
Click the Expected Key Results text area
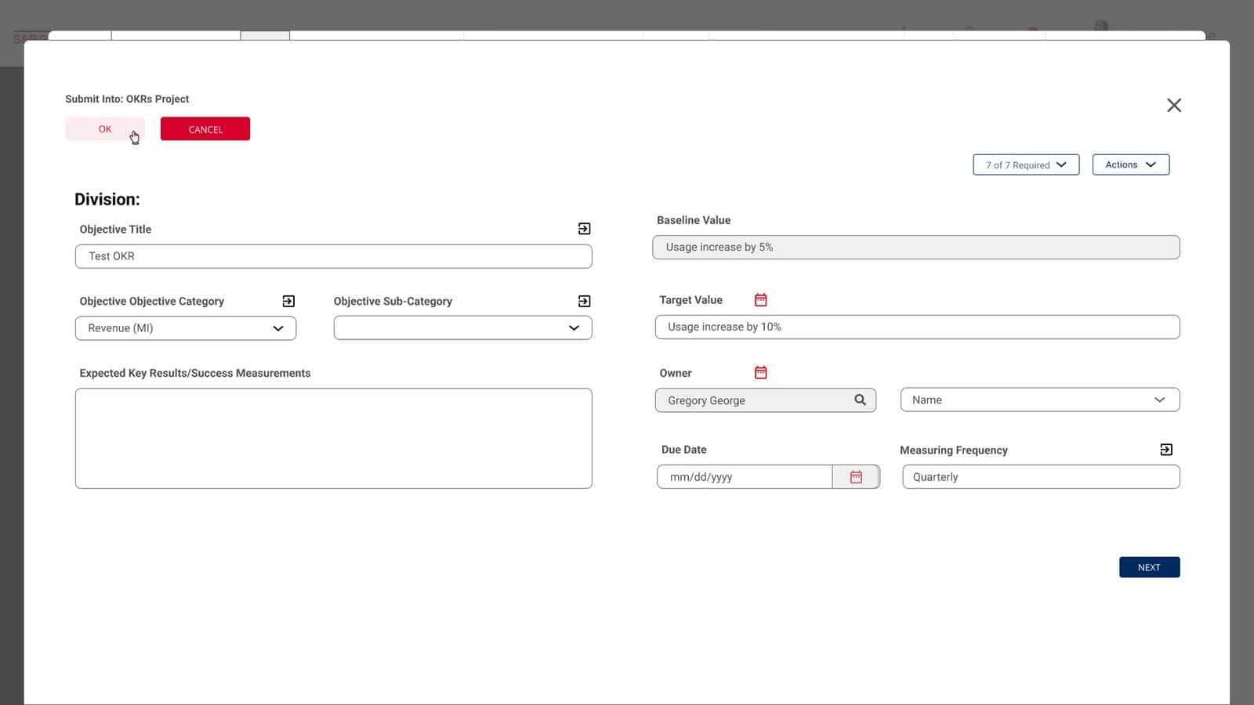point(333,439)
